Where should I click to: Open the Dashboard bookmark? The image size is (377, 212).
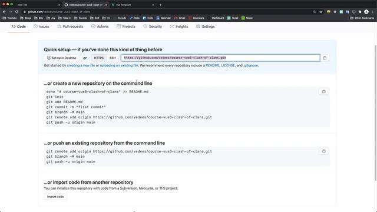click(x=216, y=18)
